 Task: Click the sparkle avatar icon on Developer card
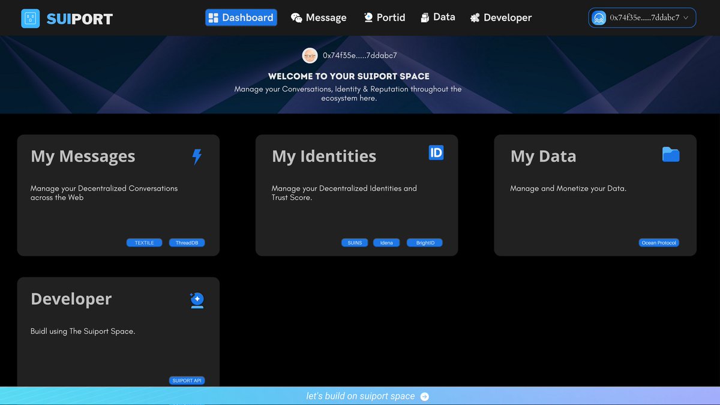click(x=197, y=300)
